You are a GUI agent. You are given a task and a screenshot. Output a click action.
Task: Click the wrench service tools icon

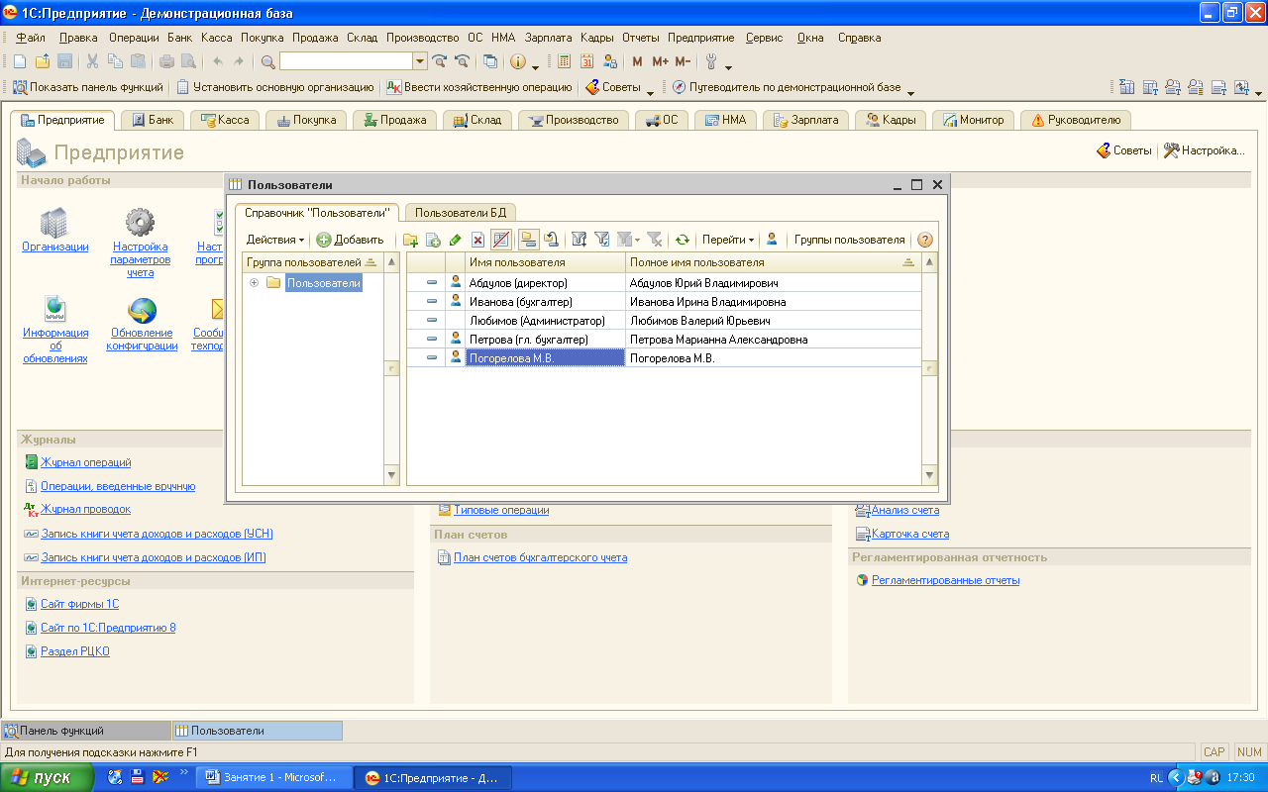coord(711,61)
